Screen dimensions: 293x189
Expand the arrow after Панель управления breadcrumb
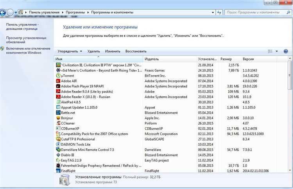[x=63, y=12]
